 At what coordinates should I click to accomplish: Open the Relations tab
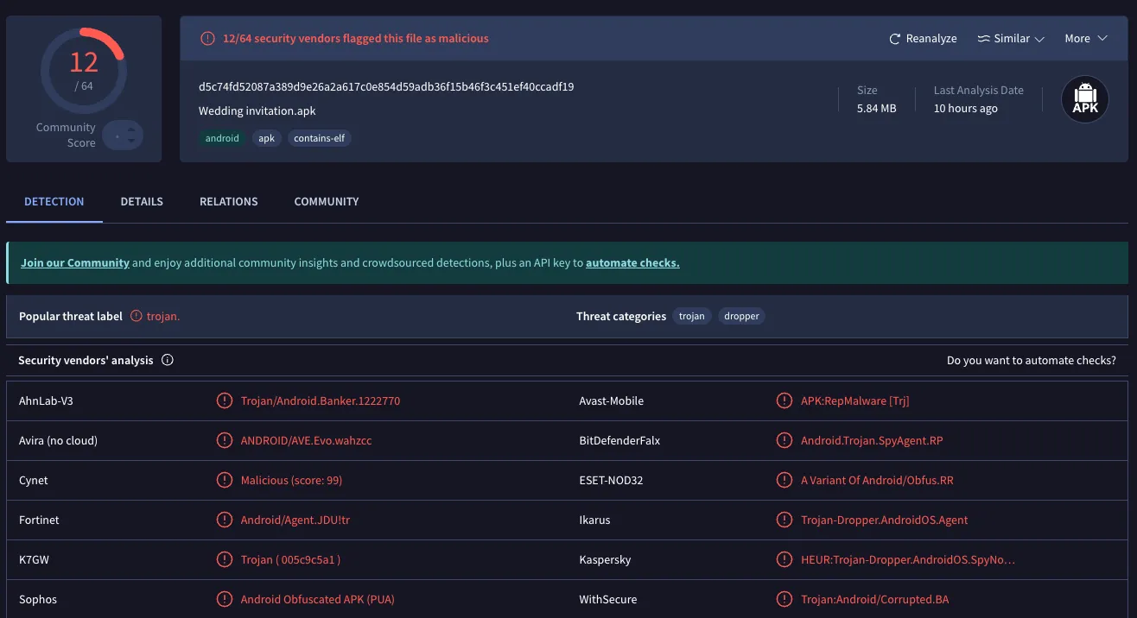tap(228, 202)
